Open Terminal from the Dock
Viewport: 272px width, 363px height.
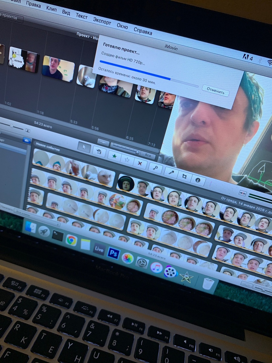[57, 235]
